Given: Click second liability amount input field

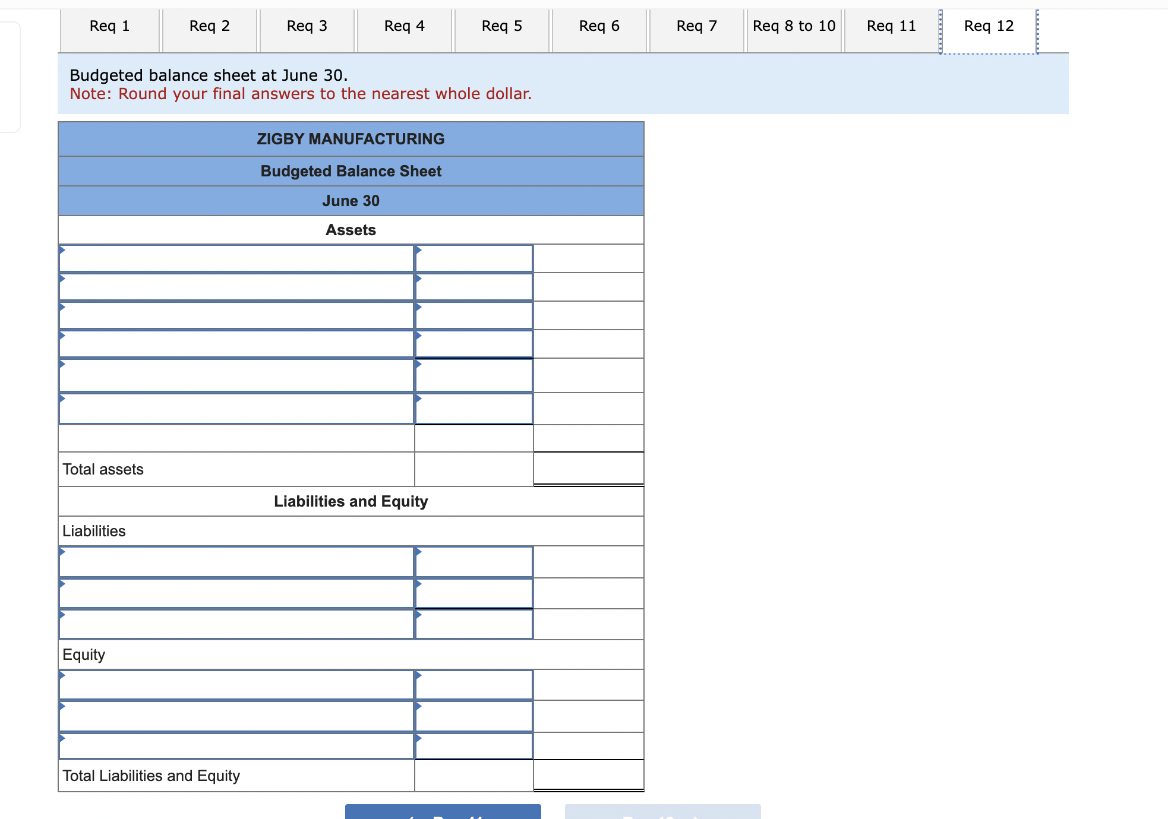Looking at the screenshot, I should click(x=473, y=593).
